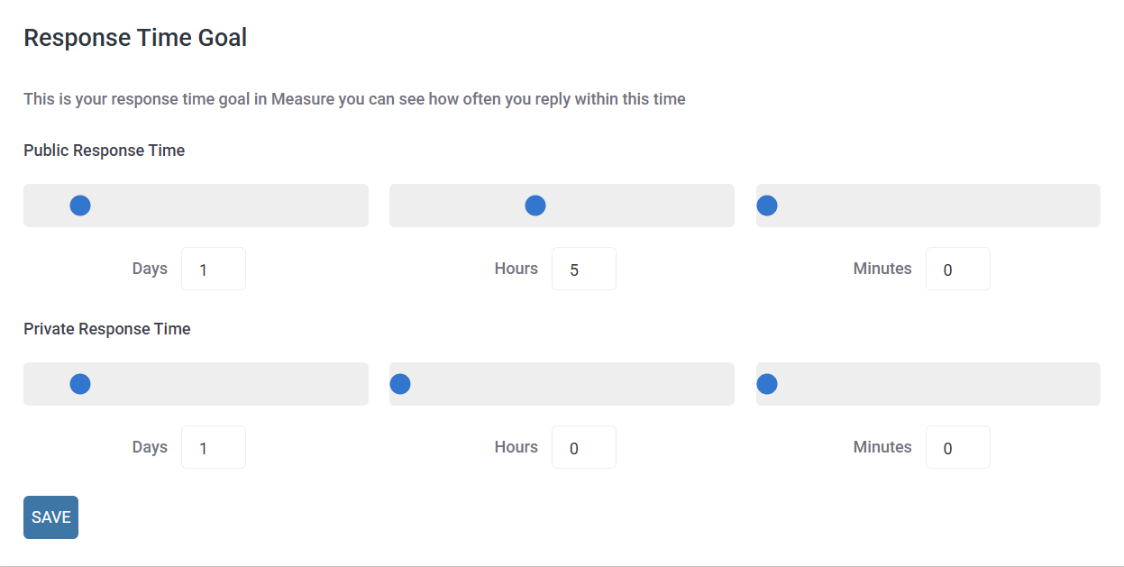Focus the Private Days input field
The image size is (1124, 567).
coord(214,447)
